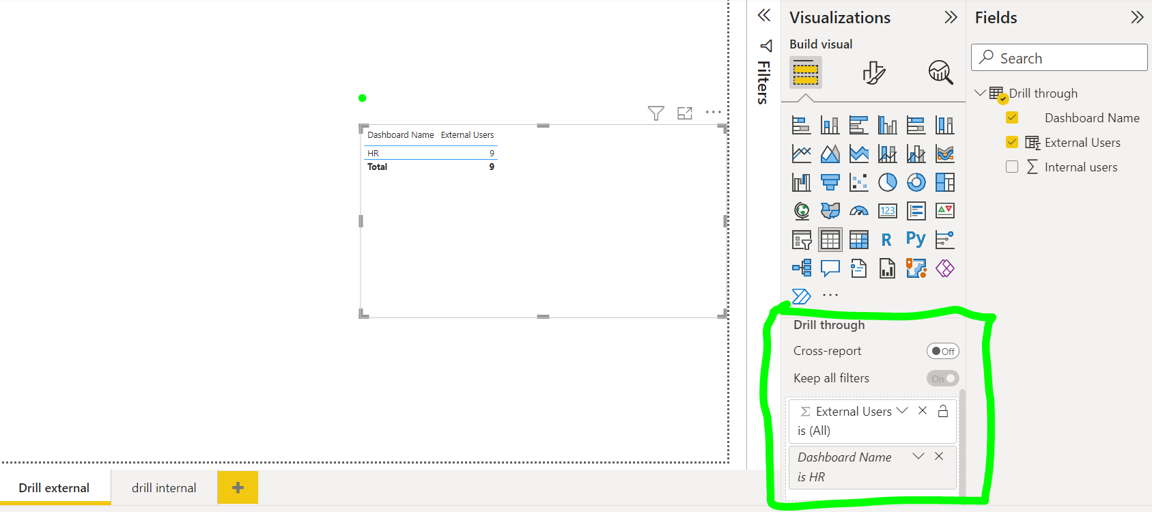Lock the External Users drill-through filter
The image size is (1152, 512).
[x=943, y=411]
